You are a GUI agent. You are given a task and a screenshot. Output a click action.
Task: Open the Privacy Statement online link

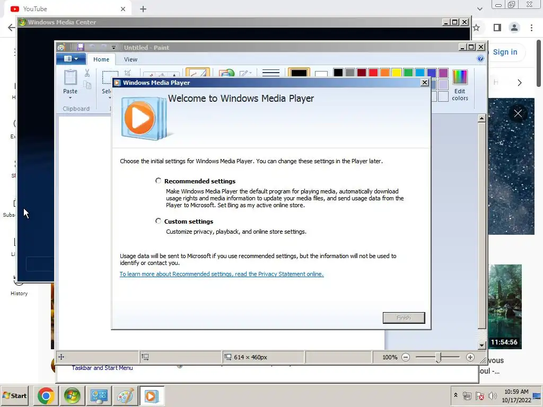click(x=222, y=274)
